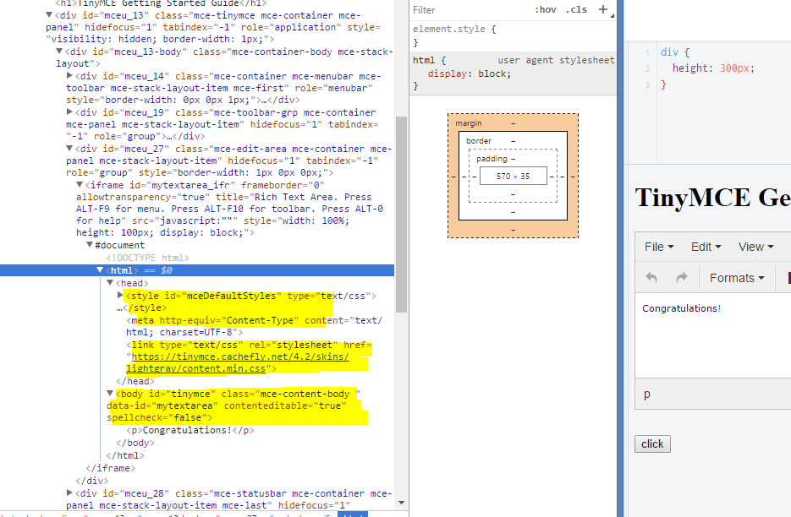Screen dimensions: 791x517
Task: Apply Bold formatting in the editor toolbar
Action: pos(788,277)
